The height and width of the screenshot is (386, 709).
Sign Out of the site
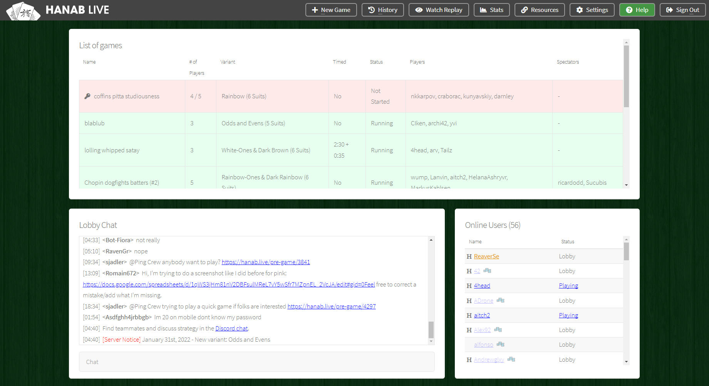[x=683, y=10]
